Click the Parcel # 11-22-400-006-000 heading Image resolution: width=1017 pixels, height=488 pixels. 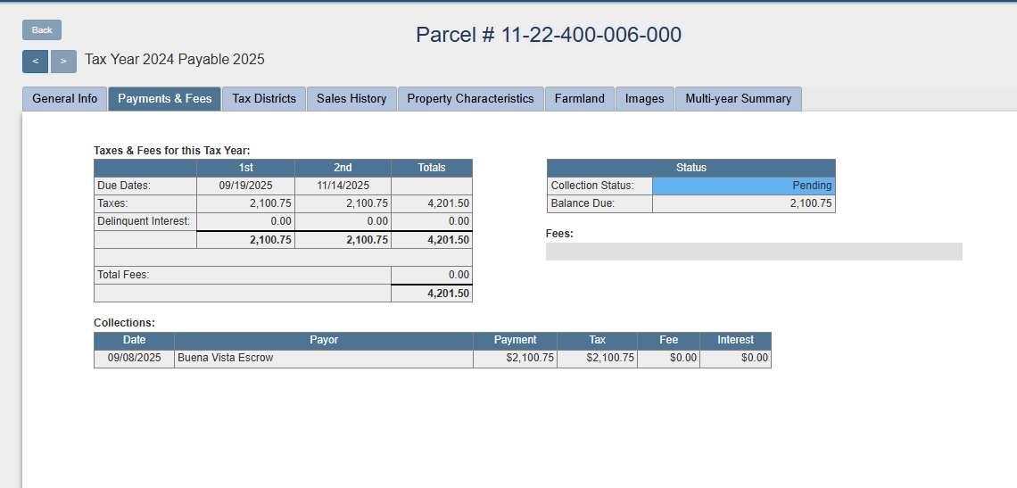pos(549,35)
